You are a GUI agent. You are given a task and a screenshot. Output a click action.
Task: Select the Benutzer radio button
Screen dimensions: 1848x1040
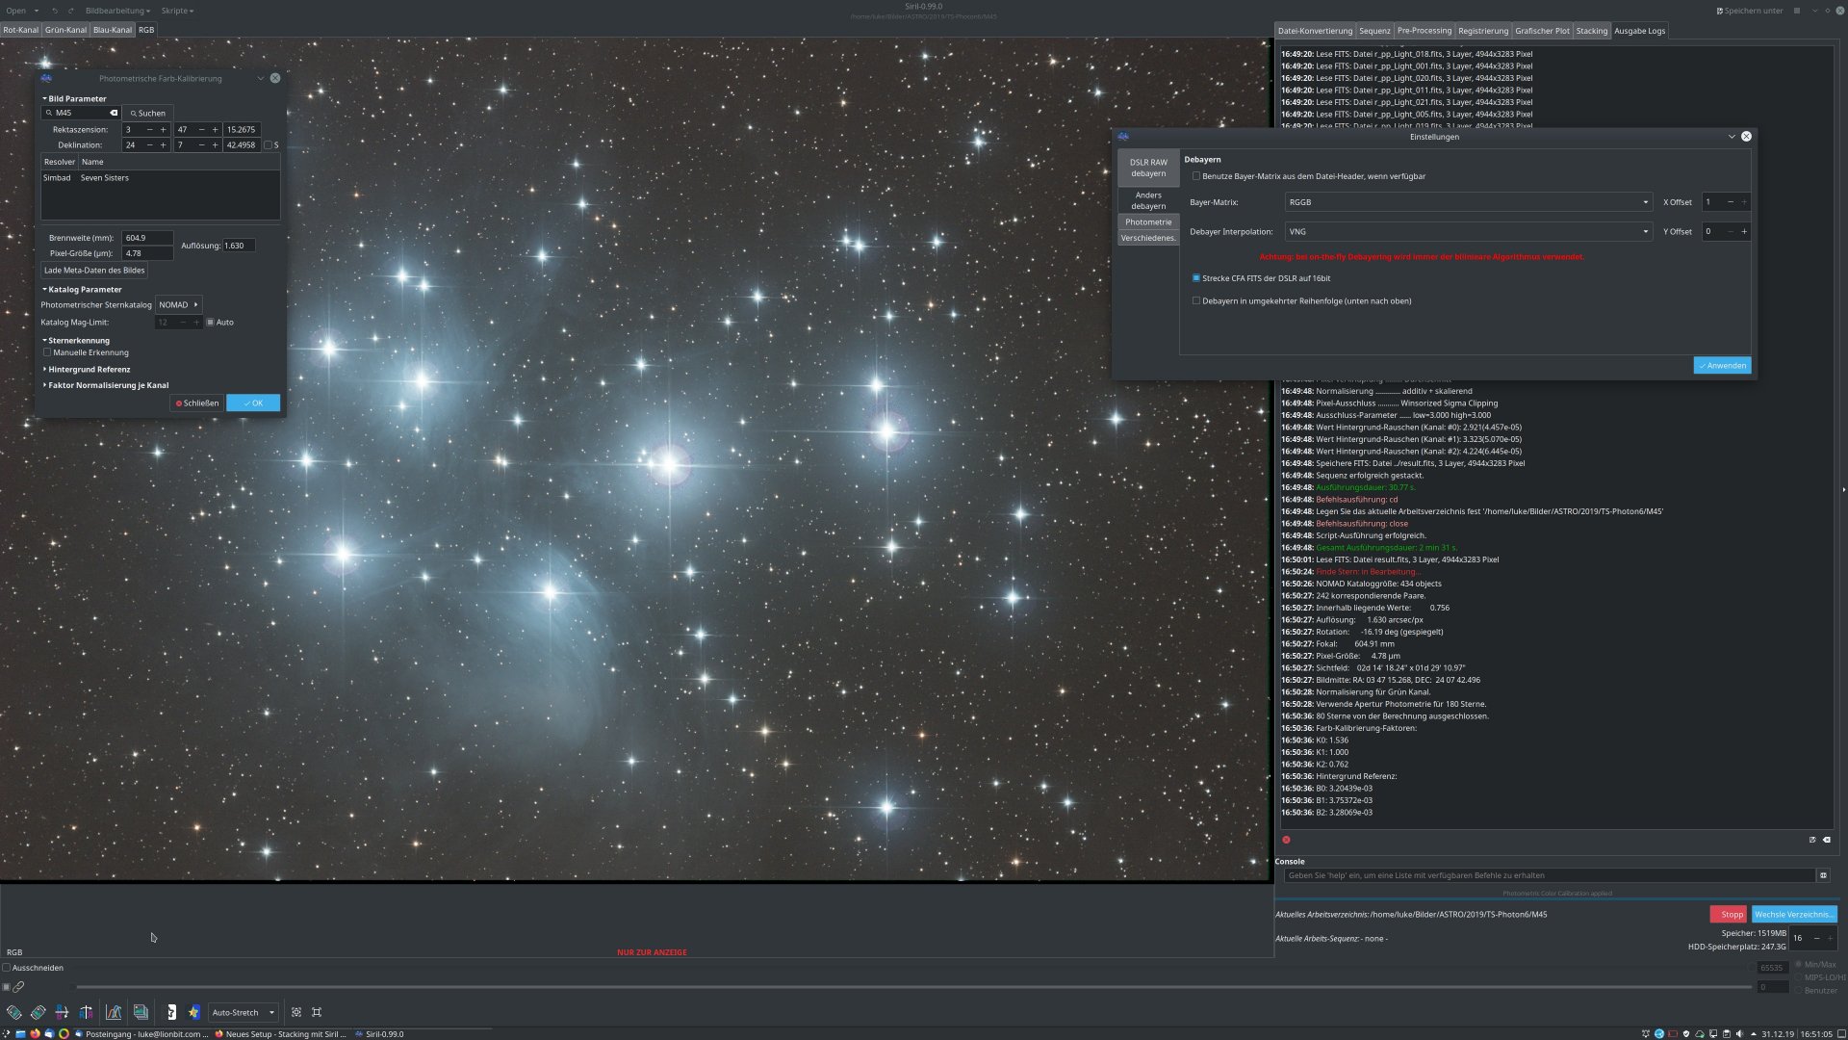tap(1798, 990)
